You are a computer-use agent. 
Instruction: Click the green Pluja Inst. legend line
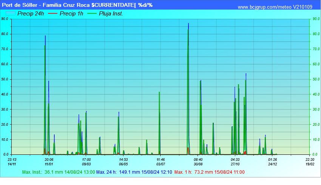click(x=92, y=14)
